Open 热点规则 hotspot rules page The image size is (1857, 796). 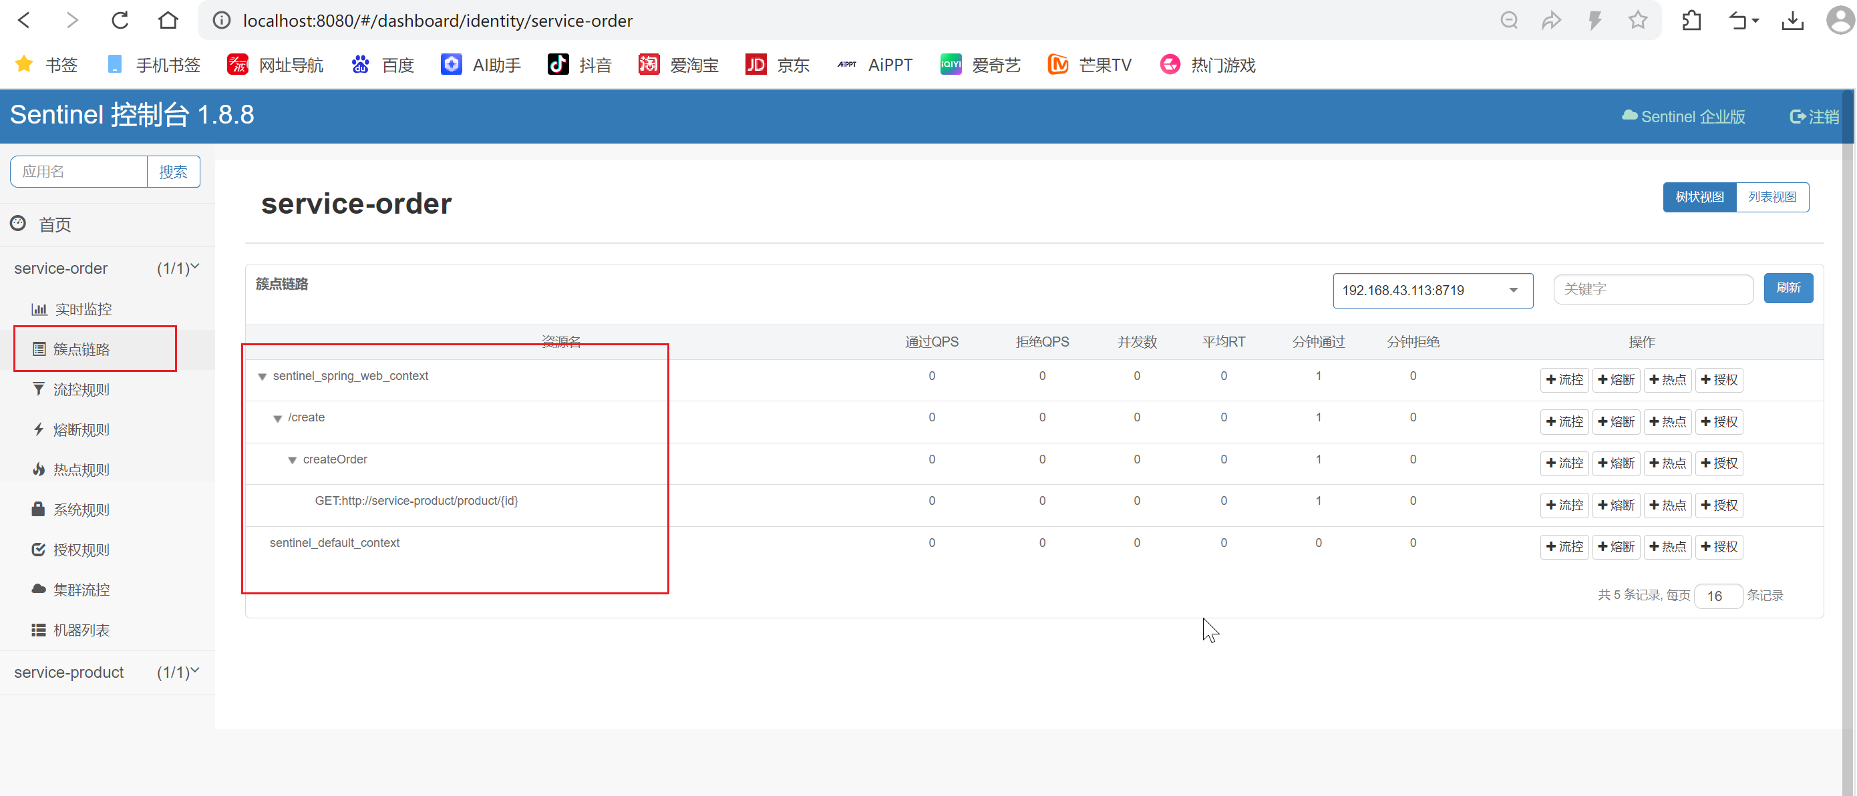(x=81, y=469)
